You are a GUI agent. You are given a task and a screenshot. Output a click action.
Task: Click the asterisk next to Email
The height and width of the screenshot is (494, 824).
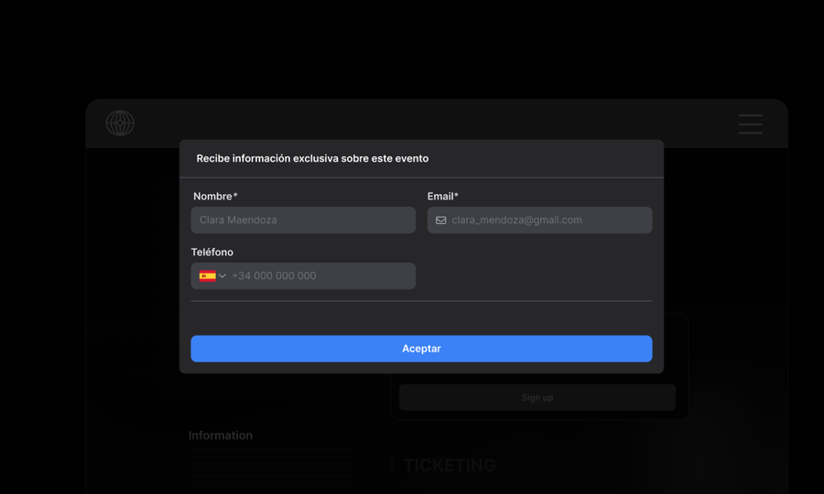(x=456, y=195)
